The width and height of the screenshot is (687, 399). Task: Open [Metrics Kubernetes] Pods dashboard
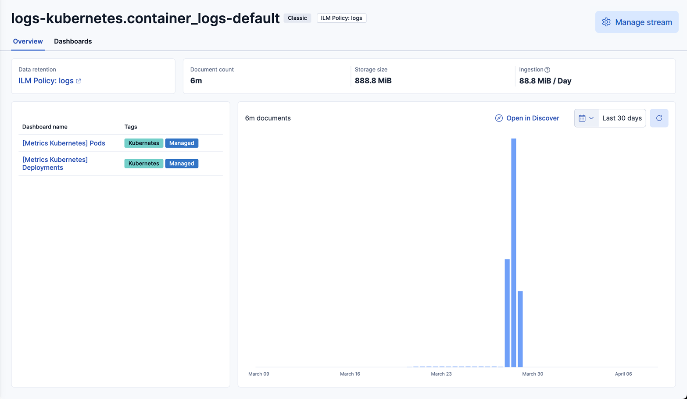pyautogui.click(x=64, y=143)
